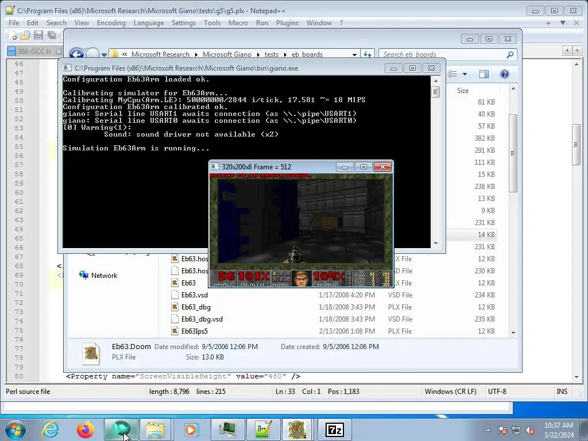Switch to the 386-GCC.h tab

click(33, 51)
